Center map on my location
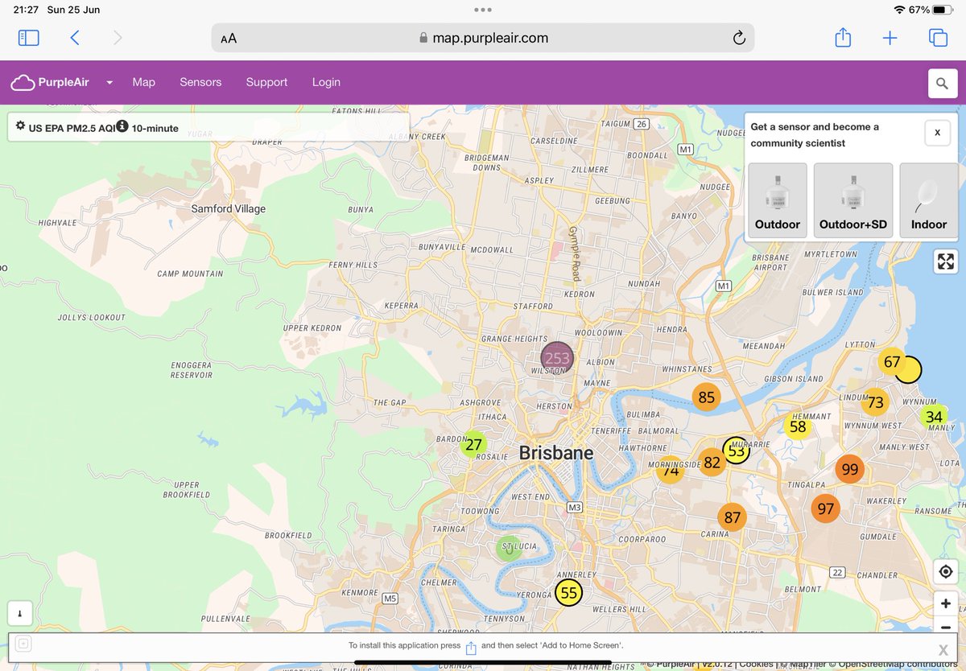Viewport: 966px width, 671px height. 946,571
